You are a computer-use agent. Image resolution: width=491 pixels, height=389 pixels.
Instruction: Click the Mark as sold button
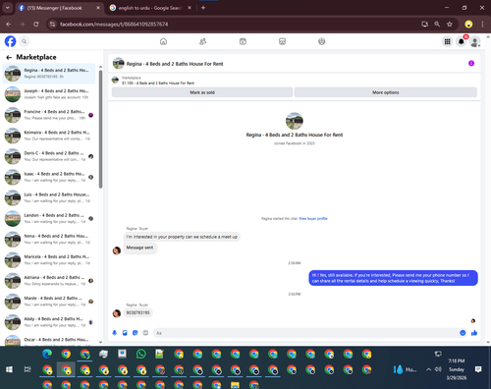click(x=202, y=92)
